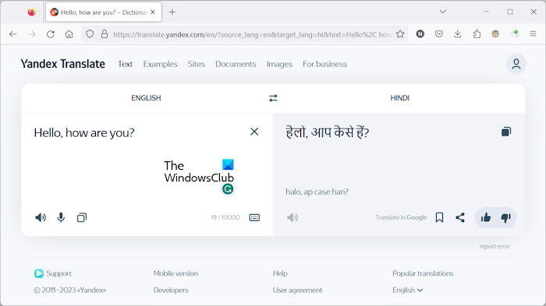546x306 pixels.
Task: Copy the Hindi translation
Action: coord(506,132)
